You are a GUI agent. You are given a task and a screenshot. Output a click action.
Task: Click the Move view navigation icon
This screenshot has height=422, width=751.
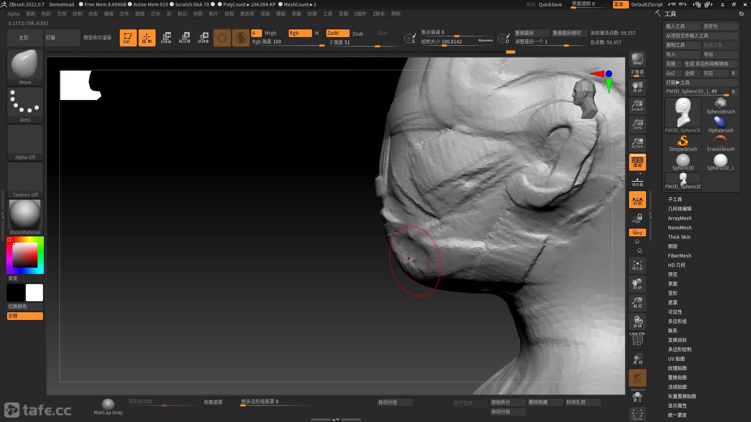[637, 284]
